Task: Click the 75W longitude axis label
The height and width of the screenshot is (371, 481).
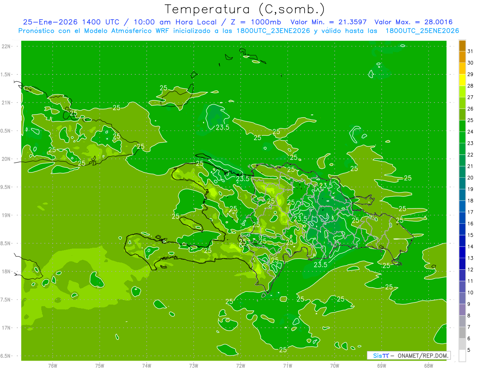Action: (x=100, y=365)
